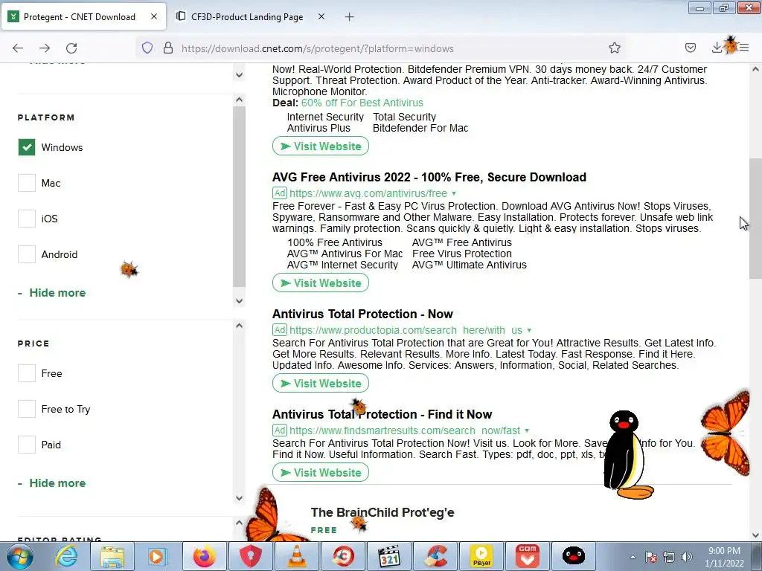Open yellow Player app in taskbar
Viewport: 762px width, 571px height.
(481, 556)
